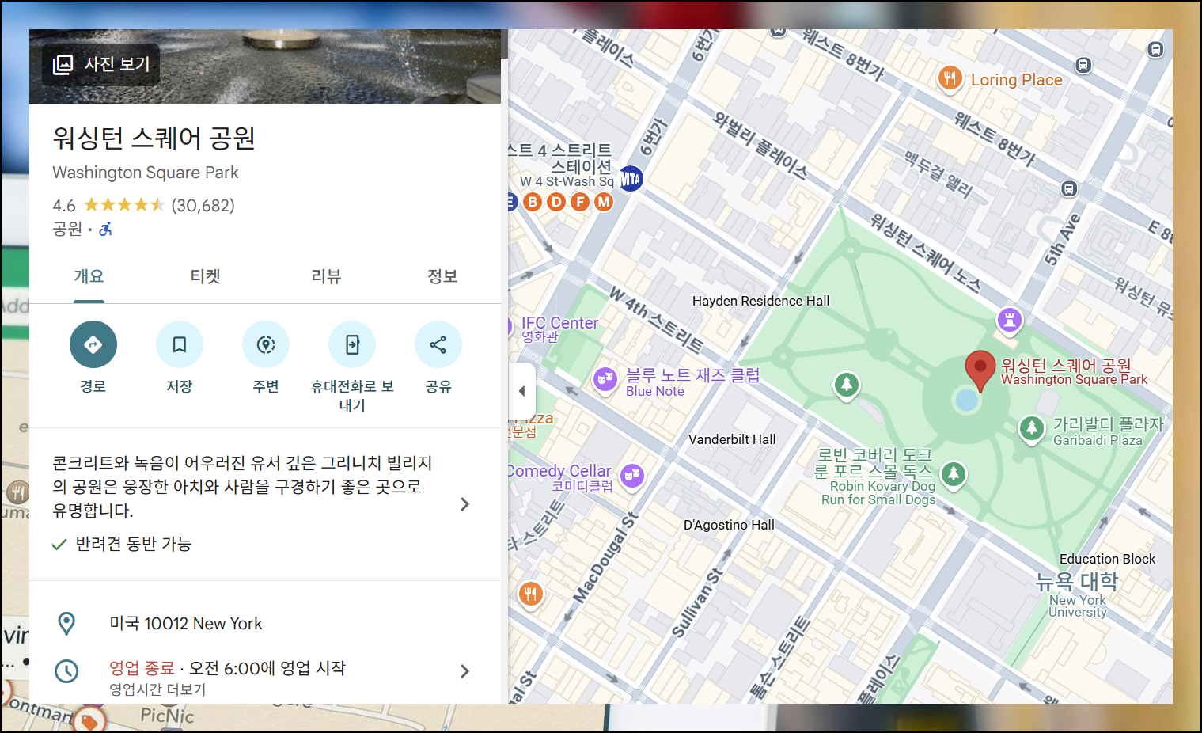This screenshot has width=1202, height=733.
Task: Click the Hayden Residence Hall label
Action: point(760,301)
